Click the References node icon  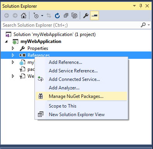22,55
